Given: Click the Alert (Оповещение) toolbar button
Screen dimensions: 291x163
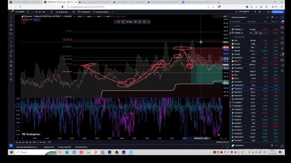Looking at the screenshot, I should point(84,12).
